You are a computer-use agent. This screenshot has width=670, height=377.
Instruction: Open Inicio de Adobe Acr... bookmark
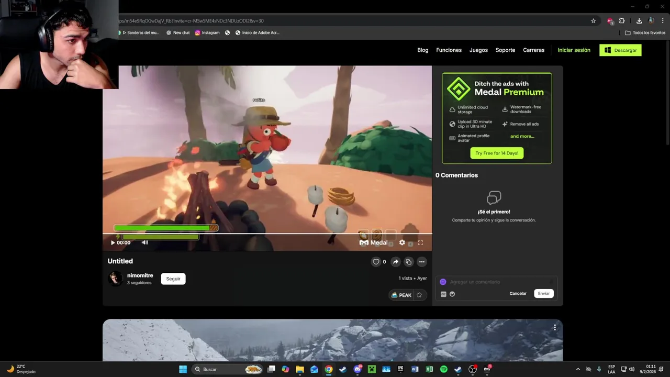(257, 32)
